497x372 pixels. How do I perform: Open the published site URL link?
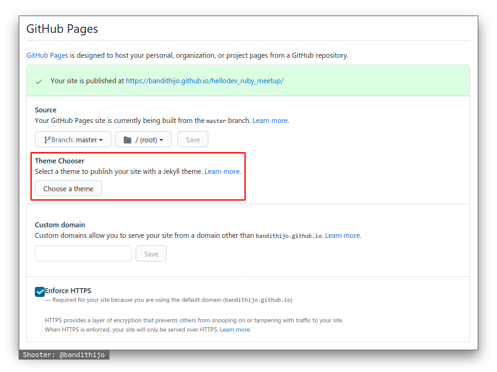pos(205,81)
